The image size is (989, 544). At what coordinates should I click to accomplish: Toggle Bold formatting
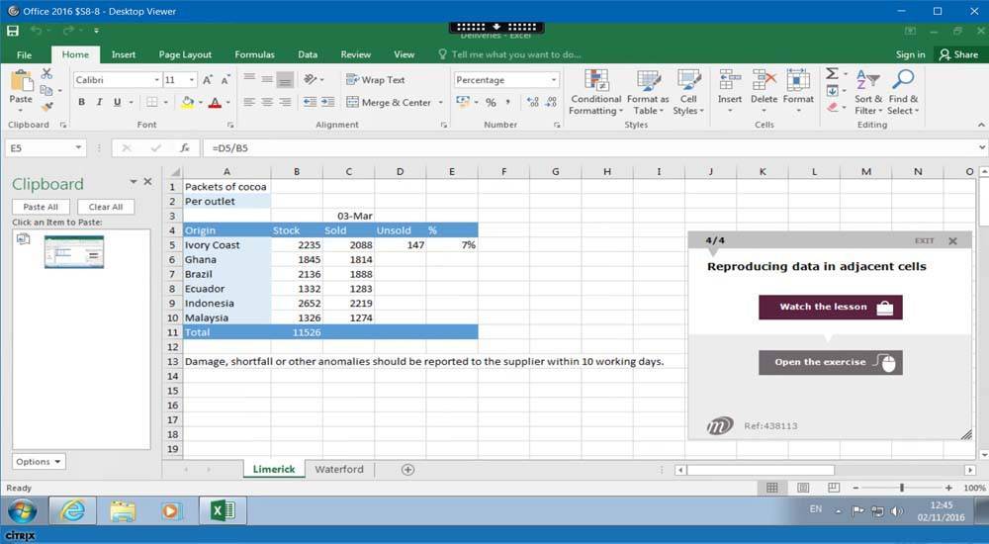point(82,102)
